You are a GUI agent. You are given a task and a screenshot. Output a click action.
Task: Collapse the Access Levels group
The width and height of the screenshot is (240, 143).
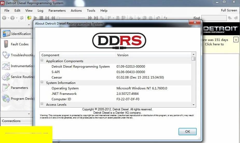(x=42, y=104)
